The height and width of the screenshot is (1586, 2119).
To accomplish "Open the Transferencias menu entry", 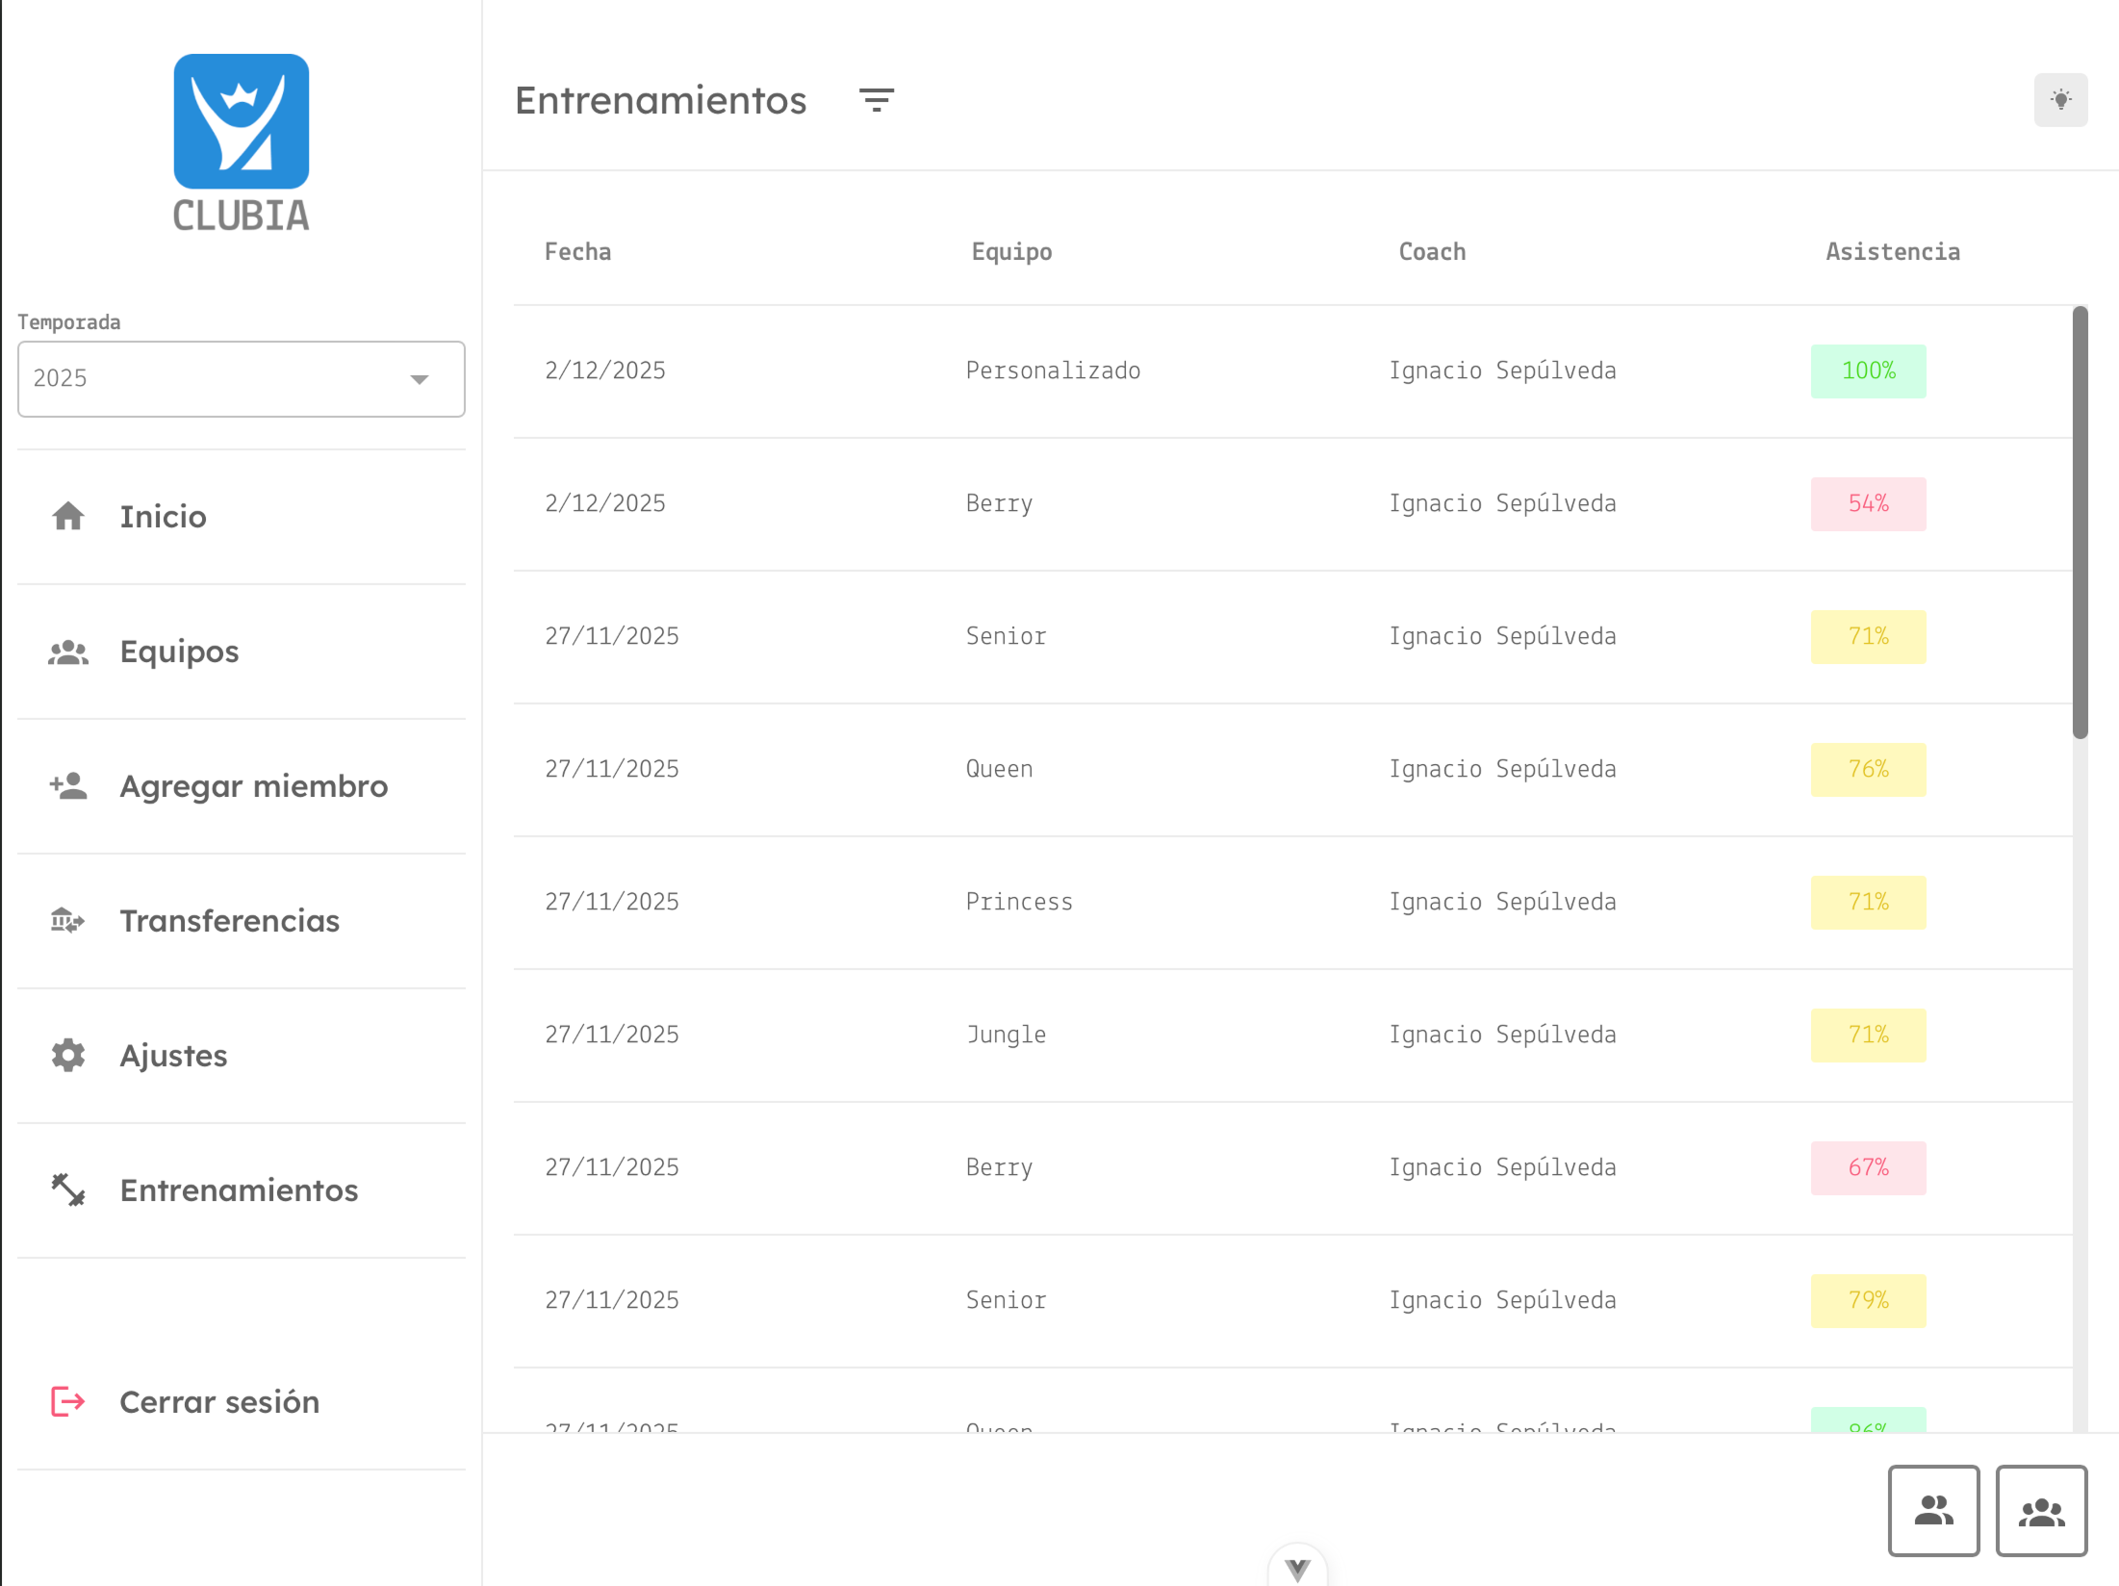I will tap(229, 921).
